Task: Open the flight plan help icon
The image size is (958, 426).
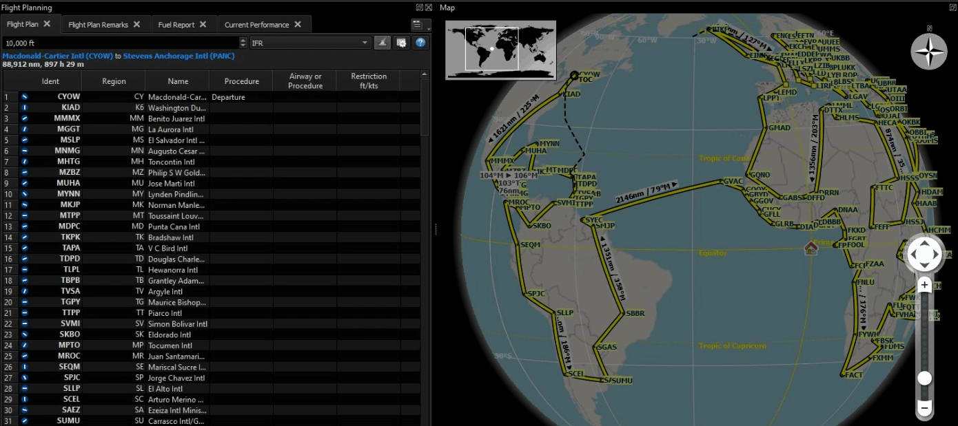Action: click(x=420, y=43)
